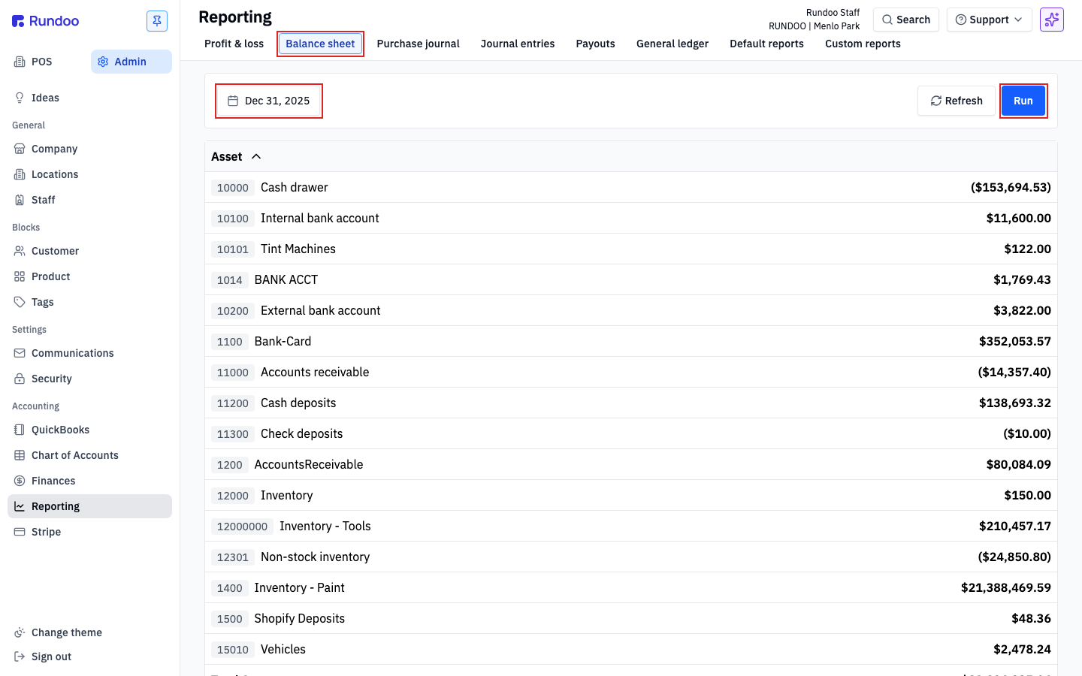Click the Product grid icon
This screenshot has height=676, width=1082.
pos(20,276)
